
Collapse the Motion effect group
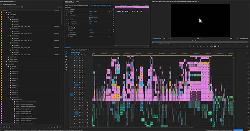[65, 9]
